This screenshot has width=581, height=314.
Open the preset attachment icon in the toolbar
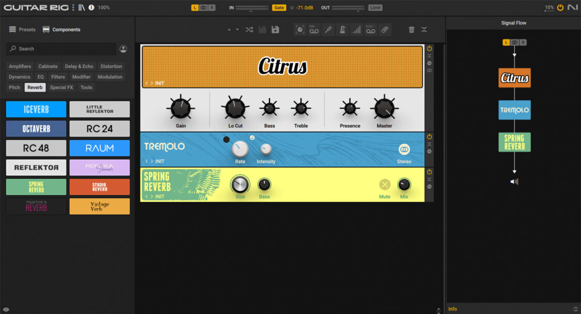click(384, 29)
